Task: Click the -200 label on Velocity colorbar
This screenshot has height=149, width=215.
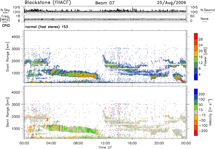Action: pos(203,131)
